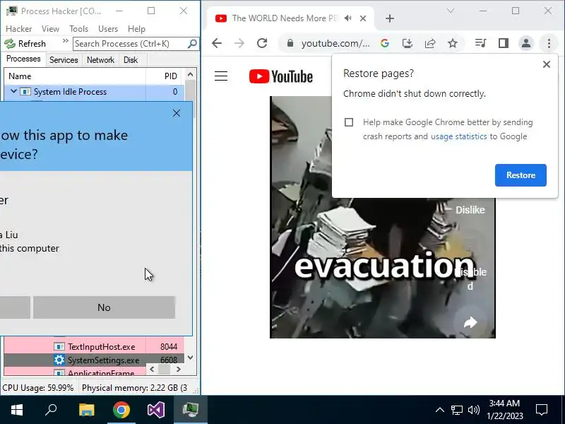Viewport: 565px width, 424px height.
Task: Click the install app icon in address bar
Action: [x=408, y=43]
